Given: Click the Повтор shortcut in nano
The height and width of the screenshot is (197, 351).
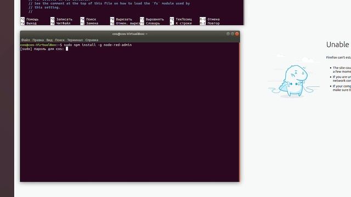Looking at the screenshot, I should (x=210, y=23).
